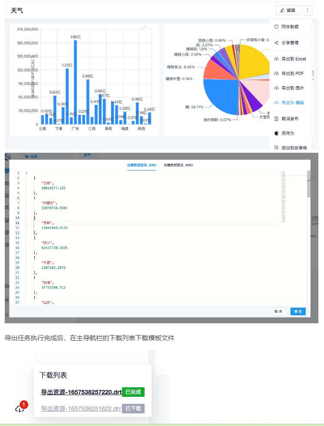The image size is (324, 426).
Task: Click the tallest 1.86亿 bar
Action: click(x=75, y=82)
